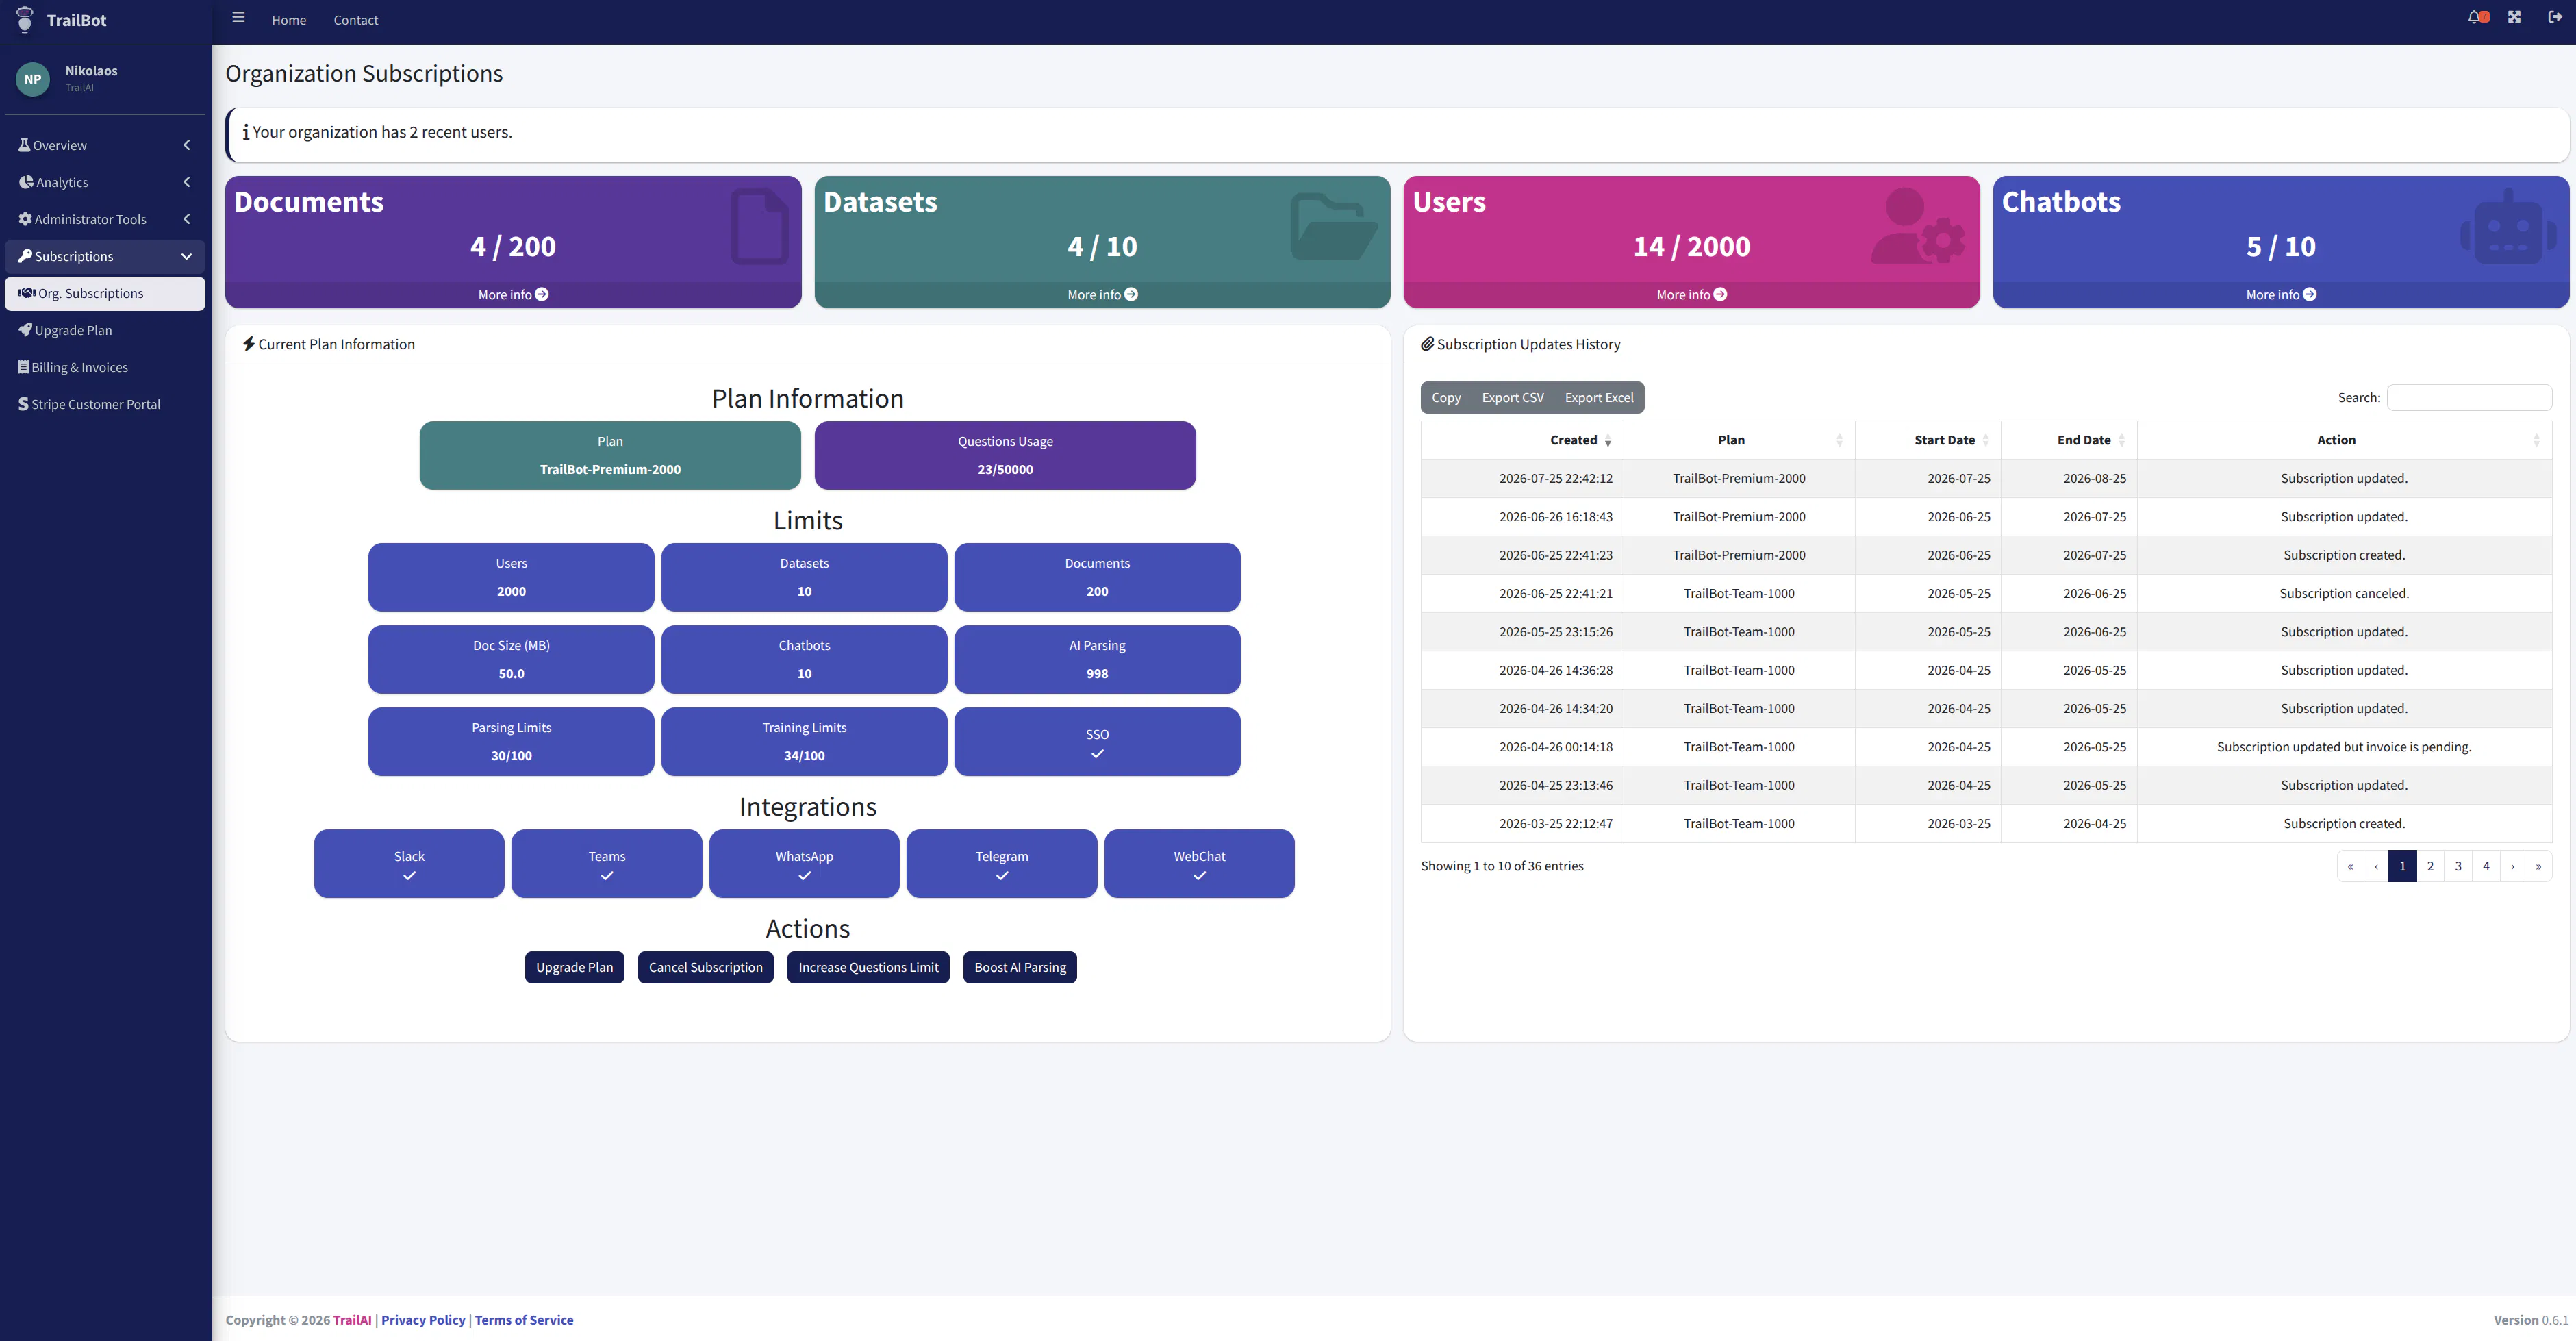The height and width of the screenshot is (1341, 2576).
Task: Go to pagination page 2
Action: coord(2430,866)
